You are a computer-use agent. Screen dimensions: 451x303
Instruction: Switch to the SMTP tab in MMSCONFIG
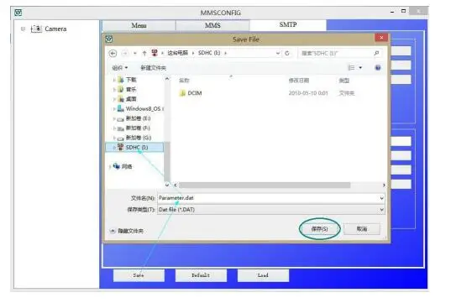pyautogui.click(x=288, y=24)
